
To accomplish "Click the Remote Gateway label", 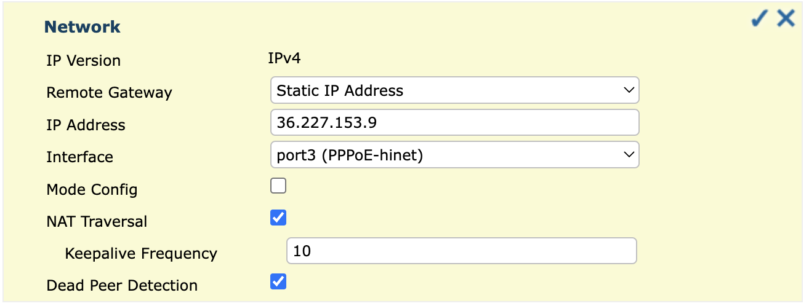I will [x=109, y=93].
